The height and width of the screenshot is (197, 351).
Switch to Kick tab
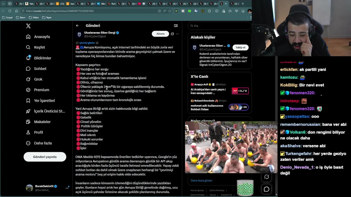[x=112, y=4]
